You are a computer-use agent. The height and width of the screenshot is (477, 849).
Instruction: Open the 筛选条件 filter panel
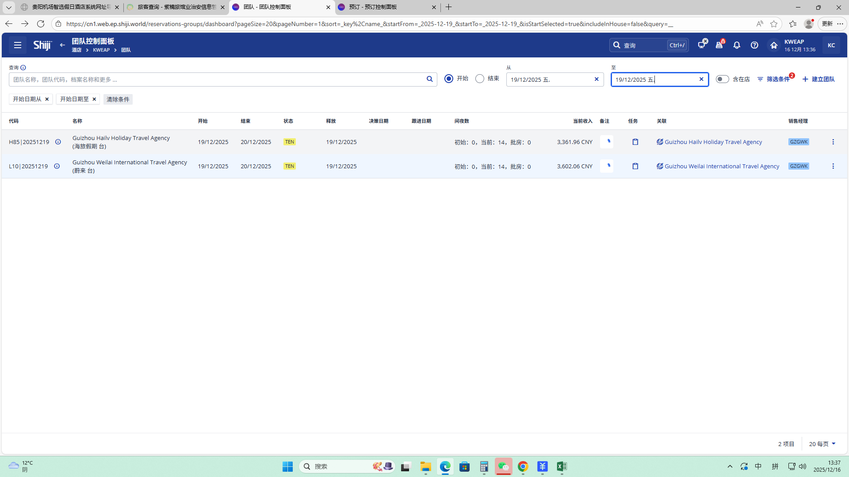(x=774, y=79)
